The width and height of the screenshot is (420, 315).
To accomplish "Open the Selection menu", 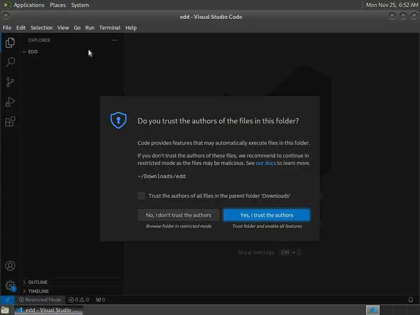I will pos(41,27).
